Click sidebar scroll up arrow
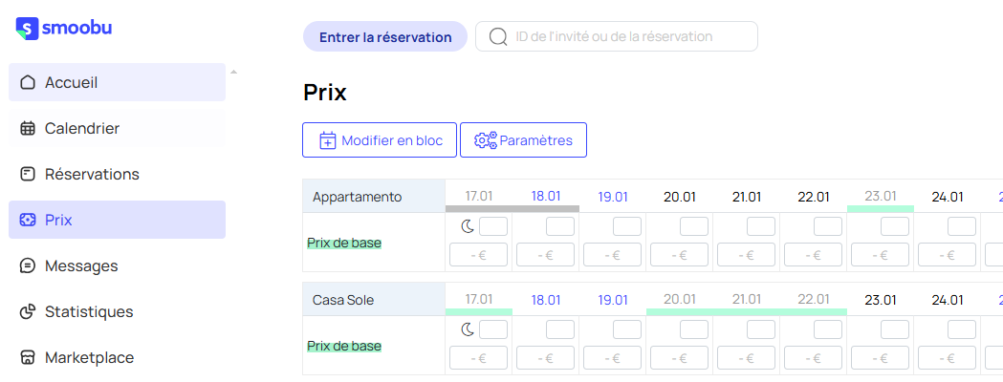The width and height of the screenshot is (1003, 382). point(233,72)
